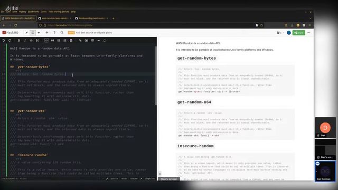338x190 pixels.
Task: Switch HackMD to view-only eye mode
Action: pos(39,33)
